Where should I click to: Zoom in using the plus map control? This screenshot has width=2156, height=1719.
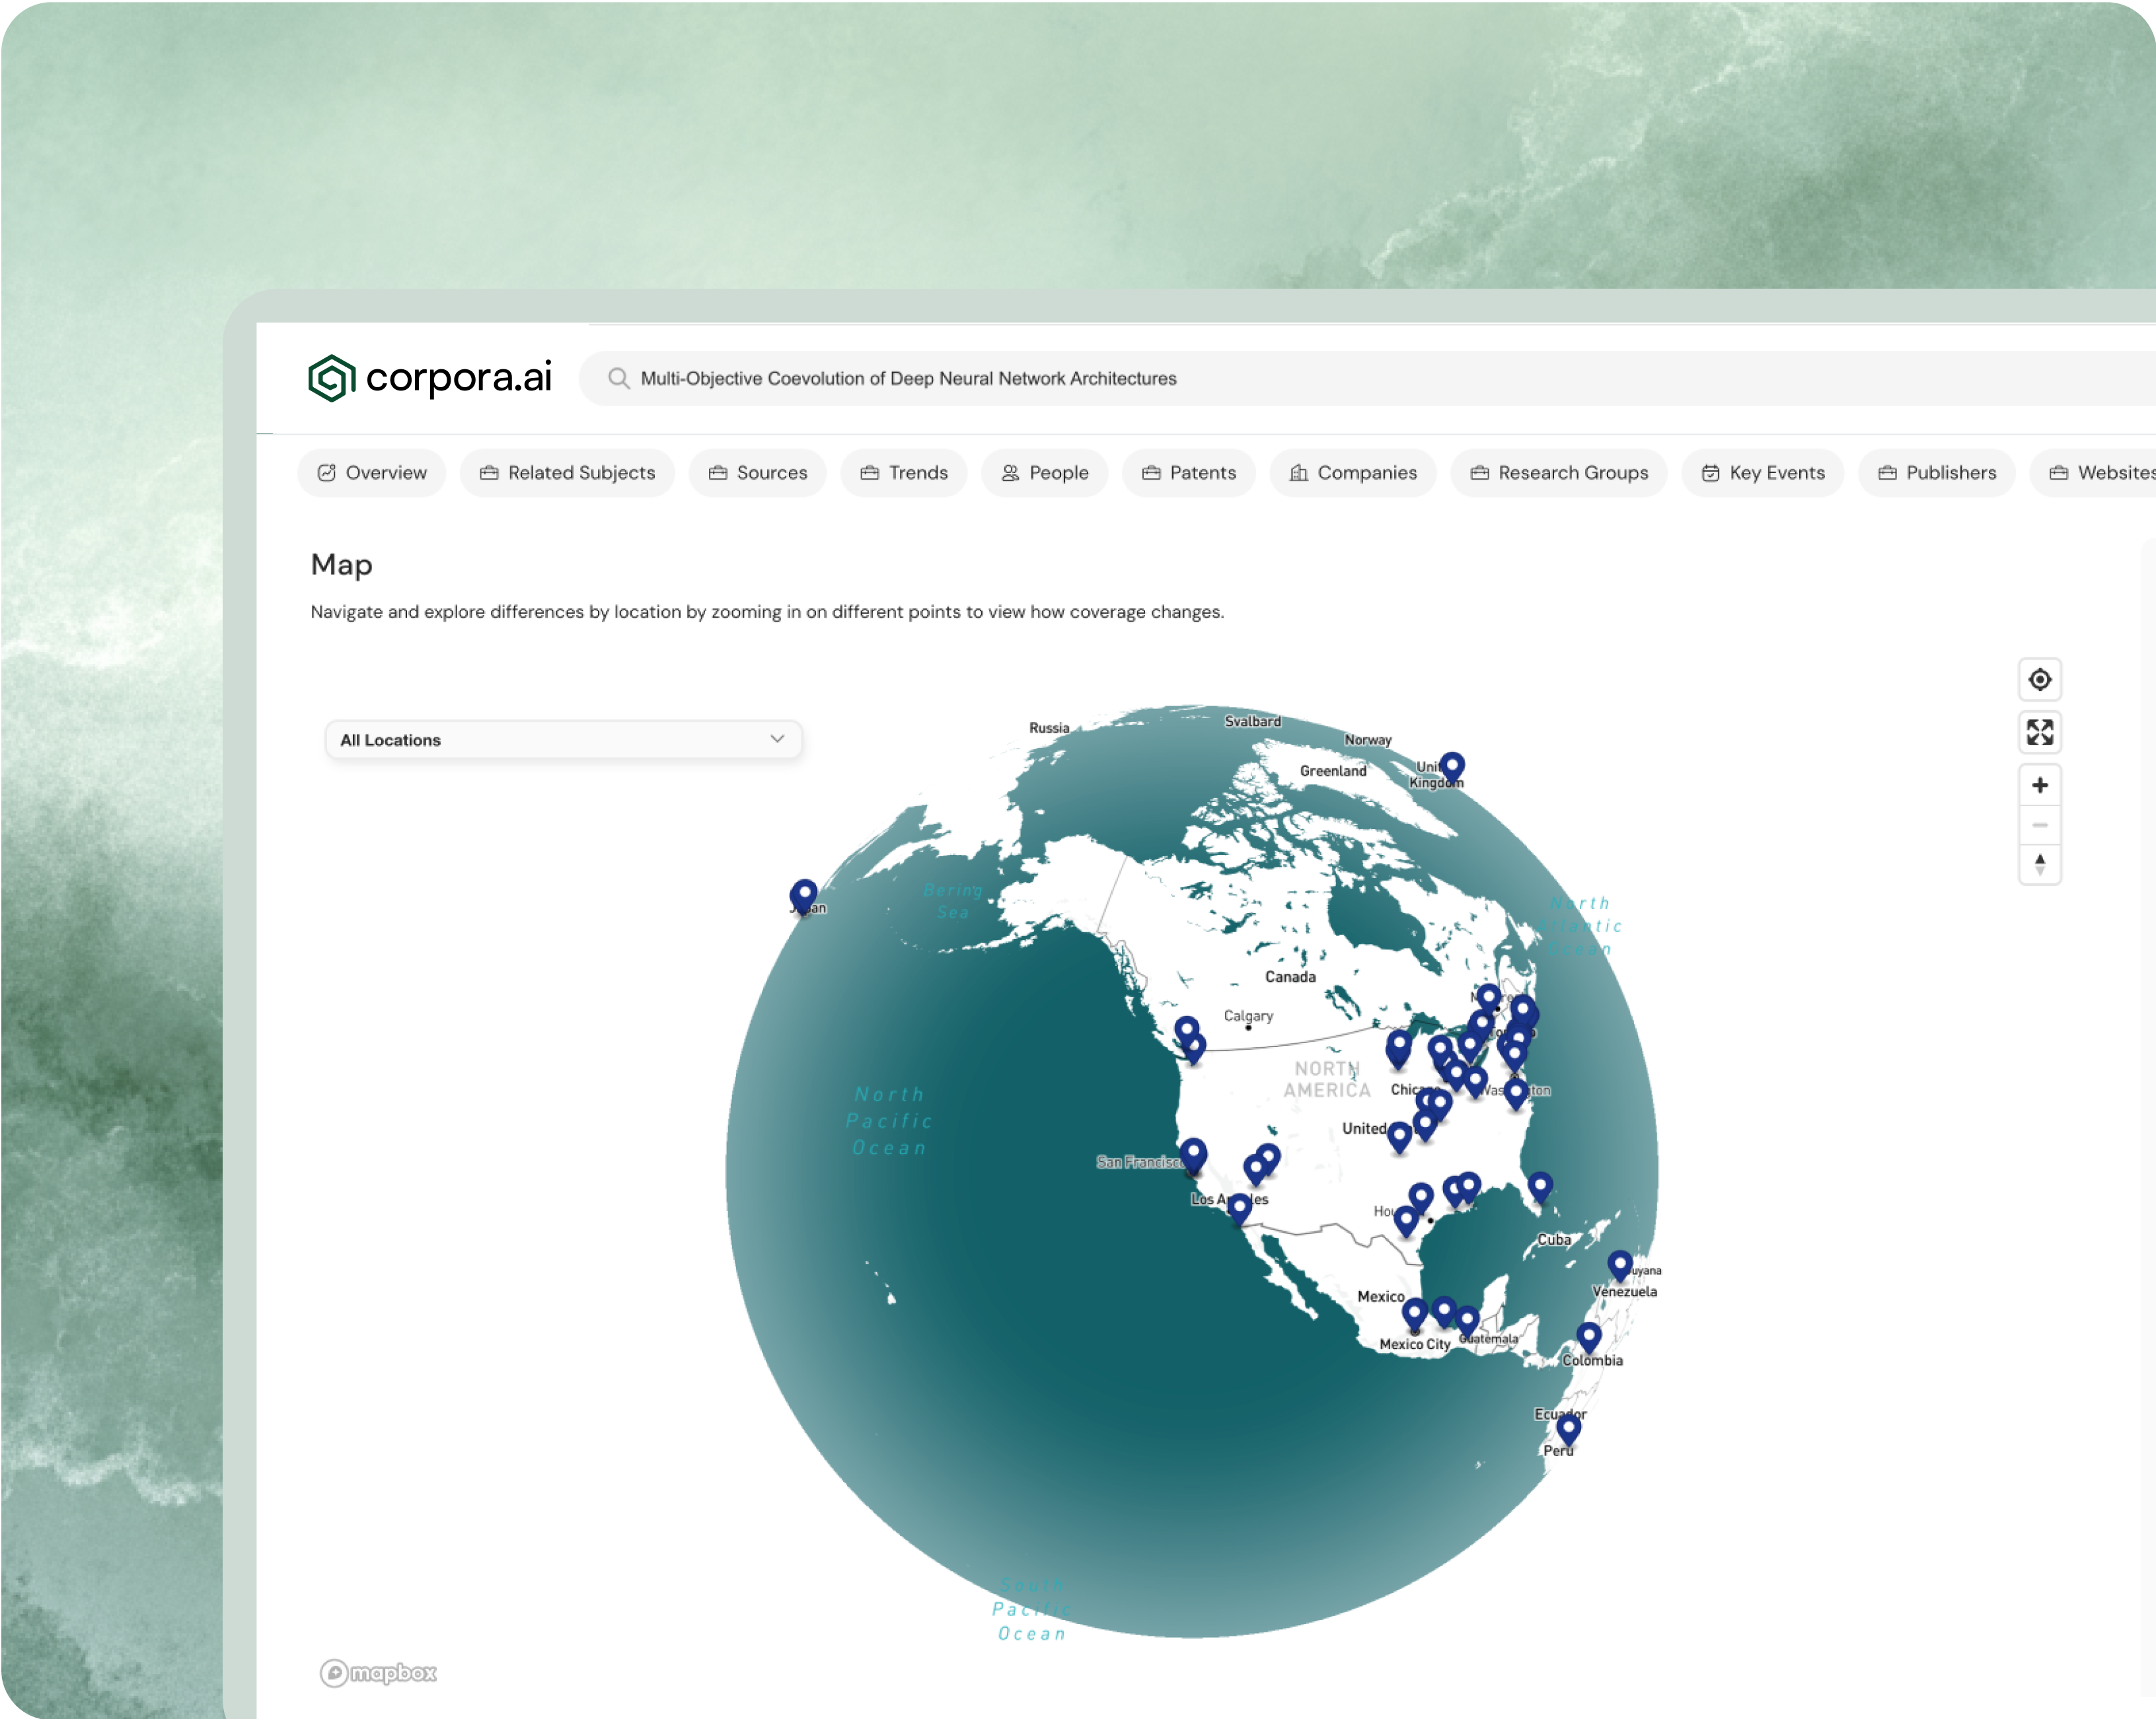point(2040,784)
